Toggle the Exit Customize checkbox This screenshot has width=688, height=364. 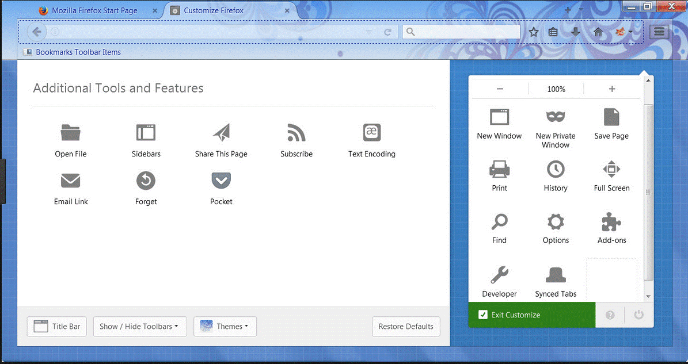[482, 315]
